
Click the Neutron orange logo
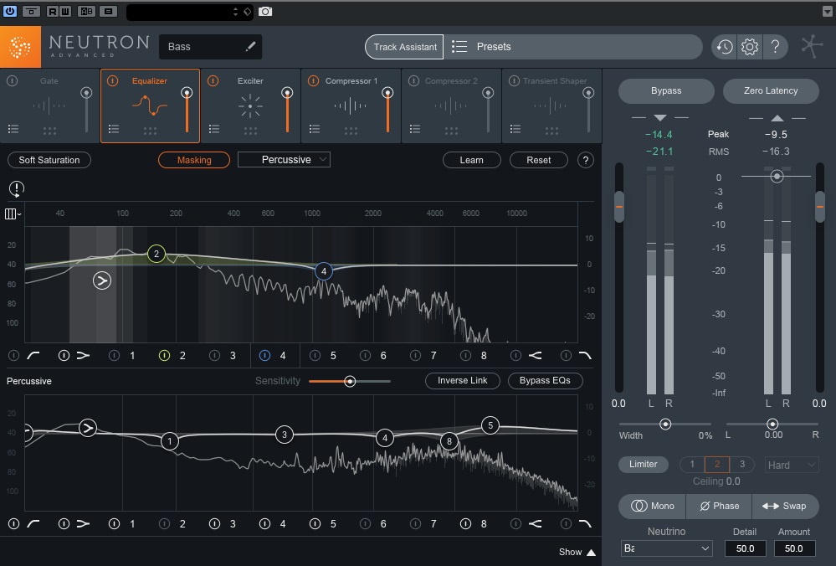(x=20, y=47)
